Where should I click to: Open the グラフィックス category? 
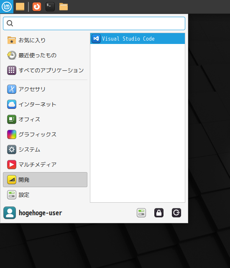point(45,134)
